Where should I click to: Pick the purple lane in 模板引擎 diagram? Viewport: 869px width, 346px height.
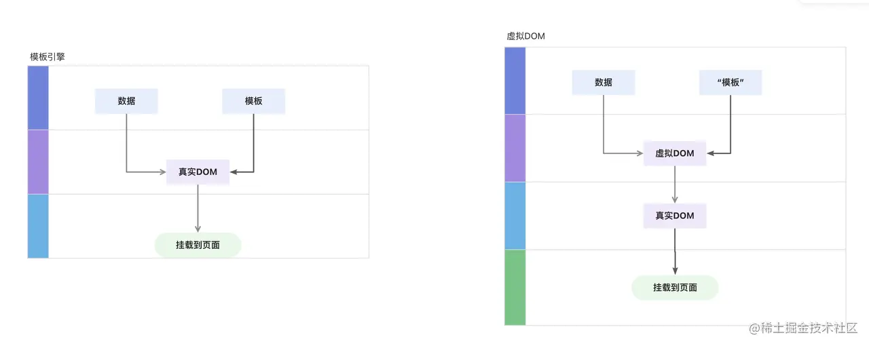point(38,161)
